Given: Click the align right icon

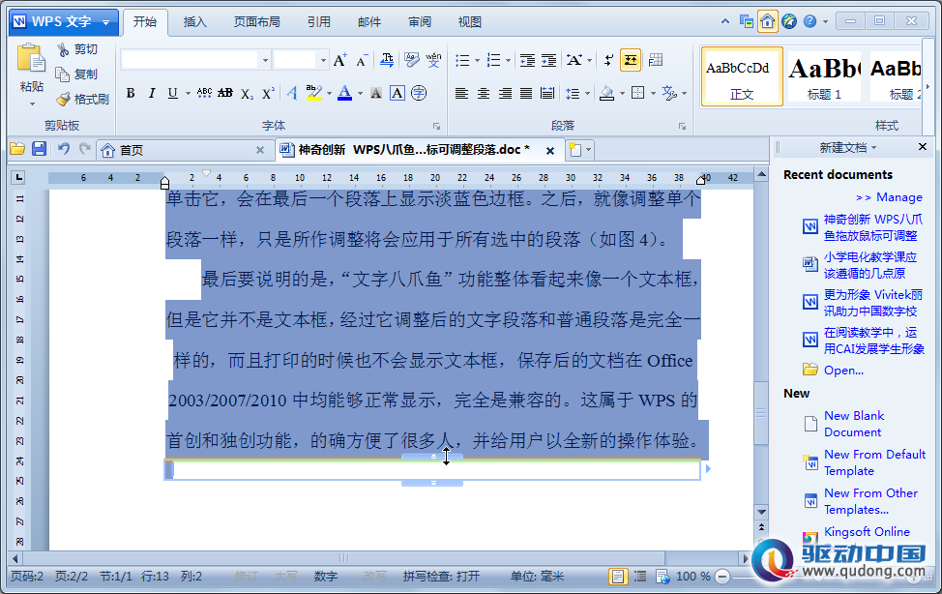Looking at the screenshot, I should click(x=505, y=93).
